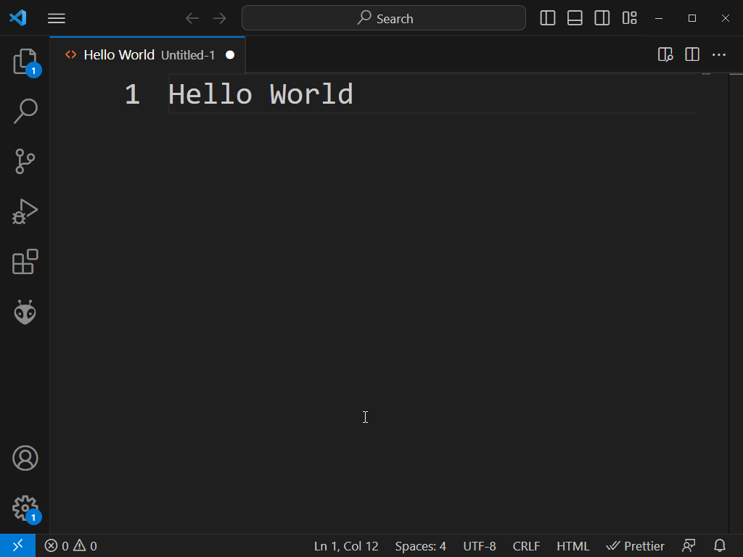Open the Source Control view
743x557 pixels.
coord(25,162)
